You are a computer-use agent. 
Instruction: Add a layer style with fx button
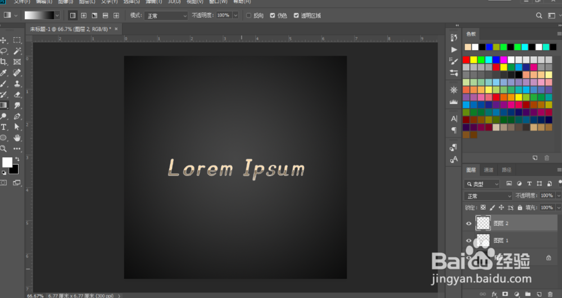click(494, 294)
